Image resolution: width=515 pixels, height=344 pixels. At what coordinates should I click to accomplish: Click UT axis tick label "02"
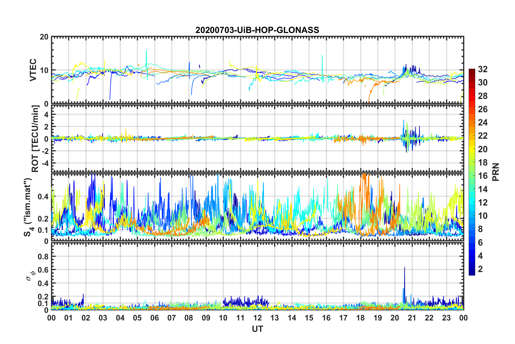coord(86,318)
